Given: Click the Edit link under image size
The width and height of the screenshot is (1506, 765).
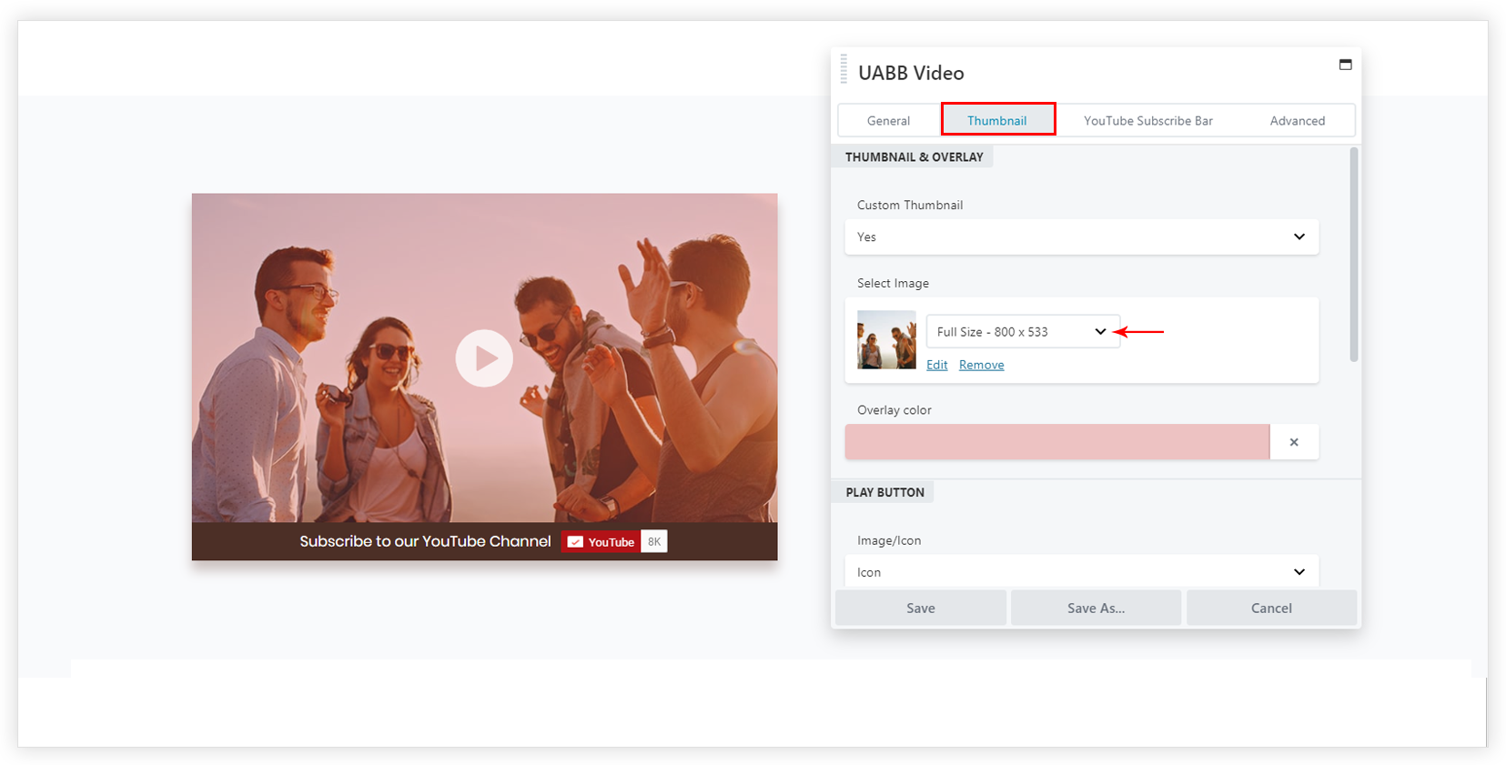Looking at the screenshot, I should click(x=936, y=365).
